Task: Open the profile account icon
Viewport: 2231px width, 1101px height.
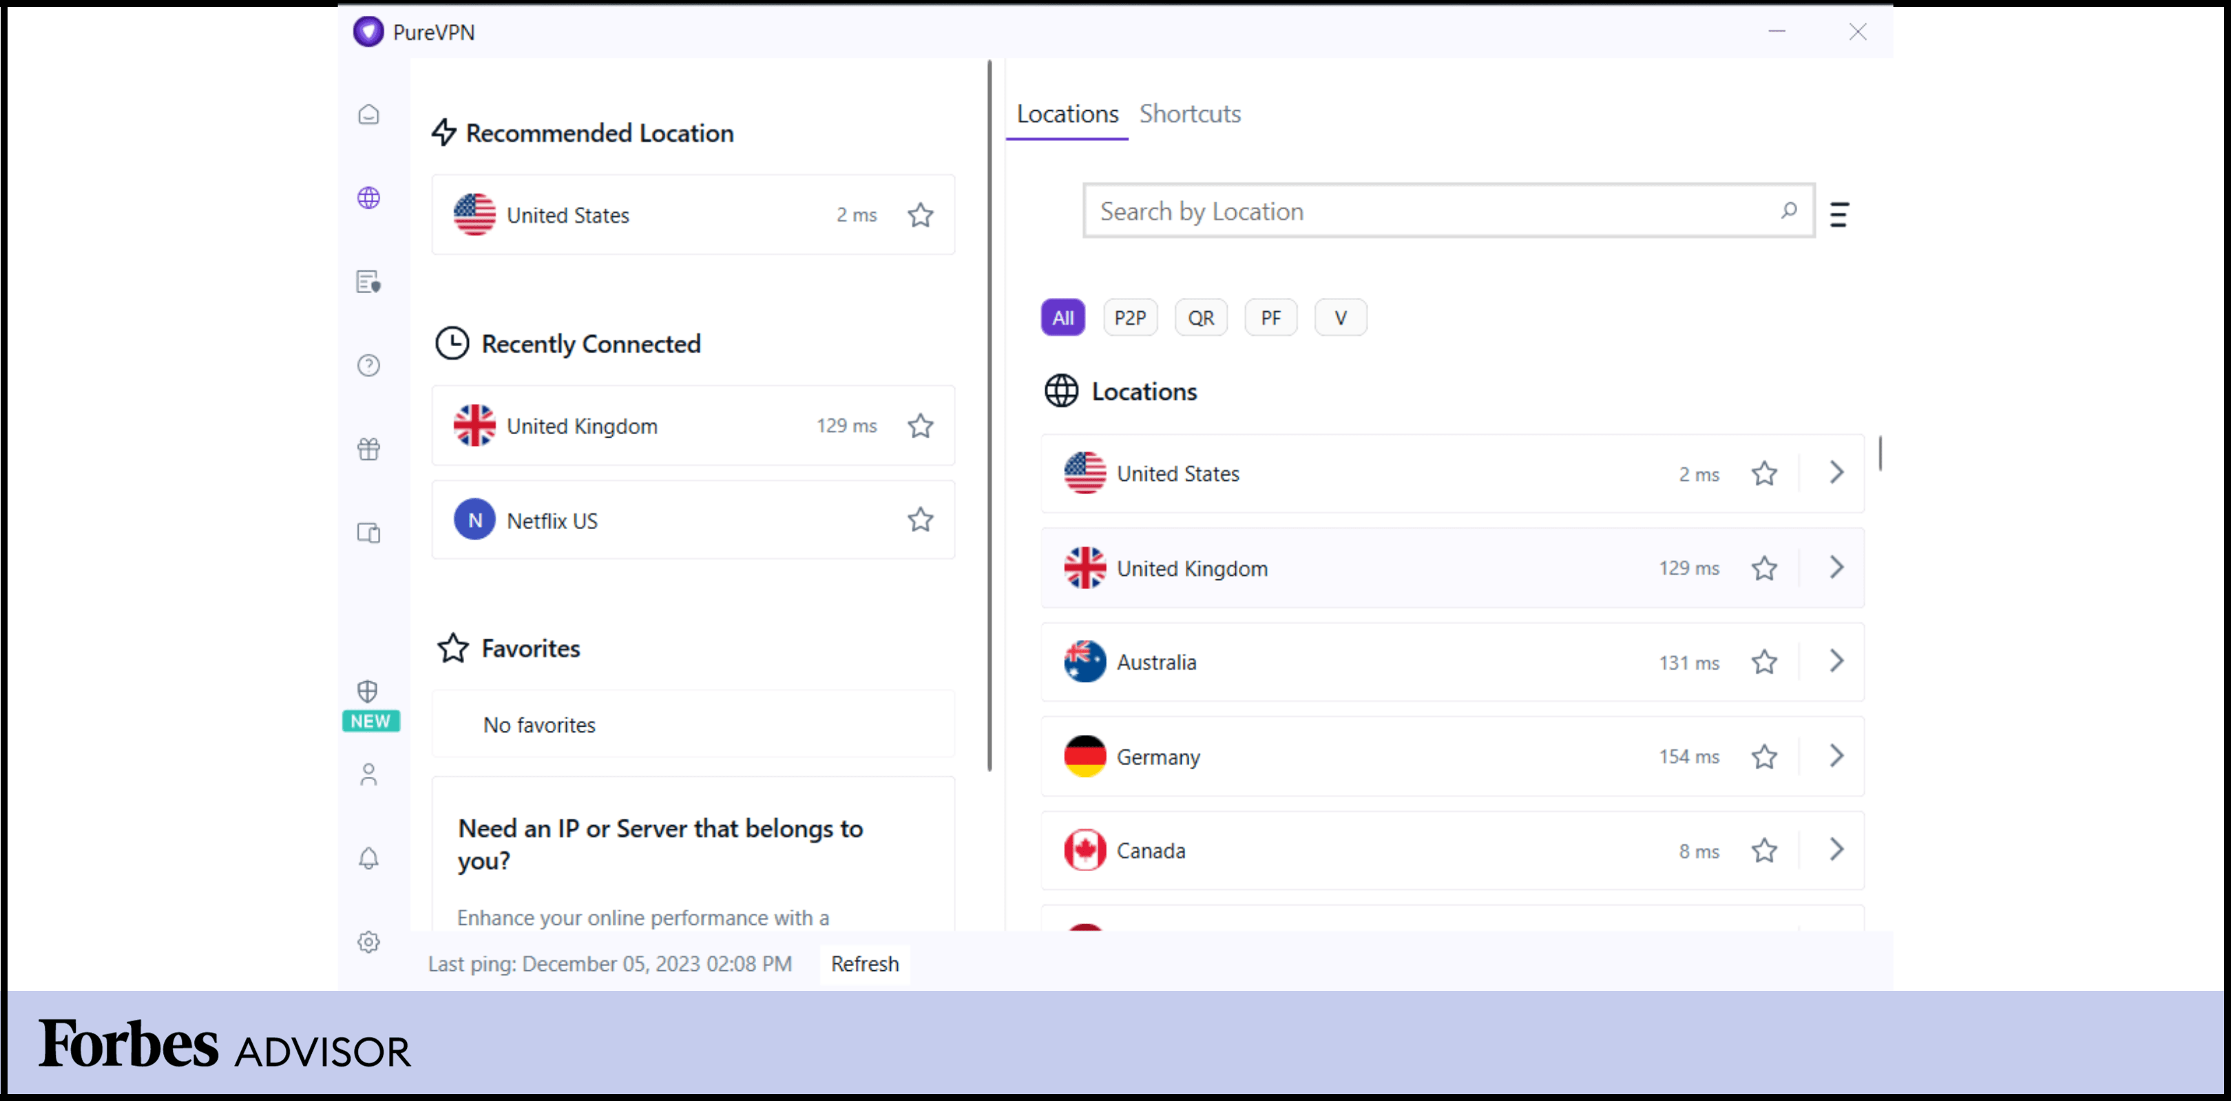Action: 369,775
